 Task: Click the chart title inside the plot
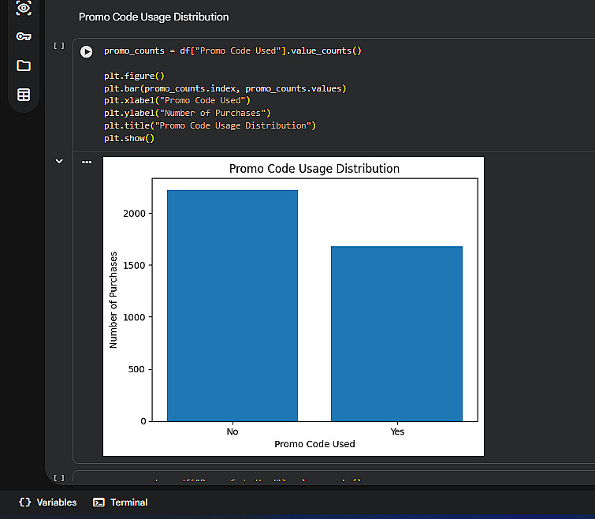click(x=314, y=169)
